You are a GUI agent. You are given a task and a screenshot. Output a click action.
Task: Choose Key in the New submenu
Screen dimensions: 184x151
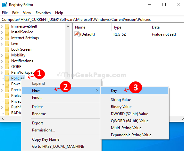134,90
